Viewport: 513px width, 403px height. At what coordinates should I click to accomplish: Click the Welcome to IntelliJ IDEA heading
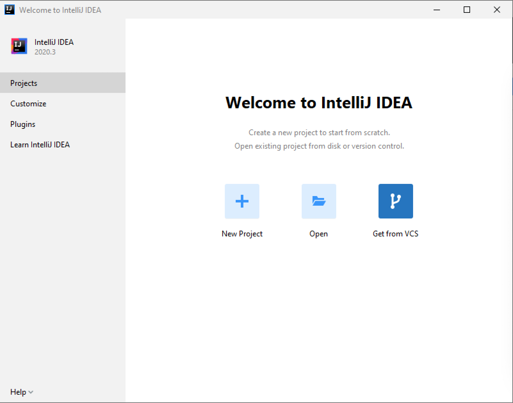(x=319, y=103)
